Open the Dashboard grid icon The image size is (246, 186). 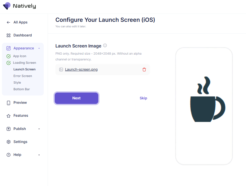pos(9,35)
